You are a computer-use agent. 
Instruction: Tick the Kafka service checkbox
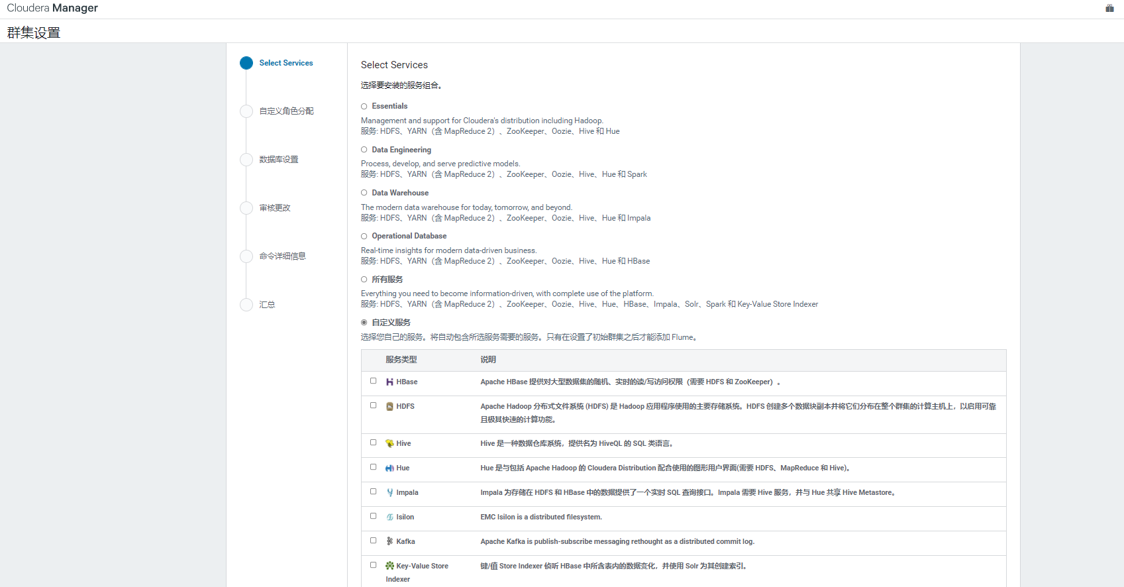[373, 541]
